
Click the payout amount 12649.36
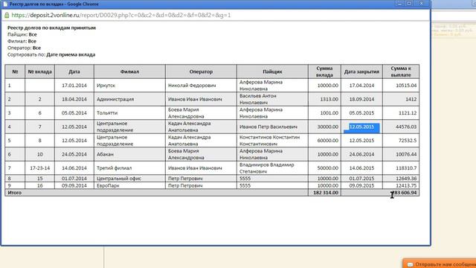(x=406, y=179)
